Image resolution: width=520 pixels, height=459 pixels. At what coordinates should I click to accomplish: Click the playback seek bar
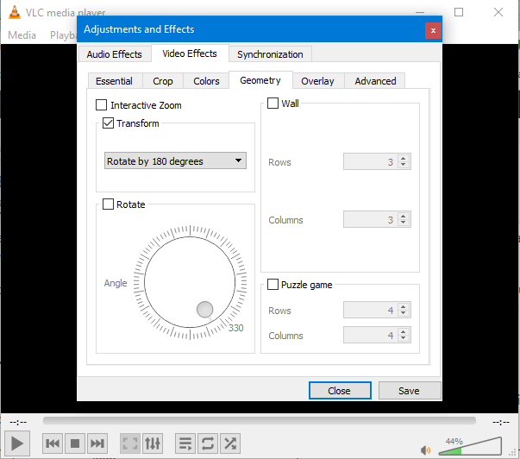pyautogui.click(x=260, y=421)
